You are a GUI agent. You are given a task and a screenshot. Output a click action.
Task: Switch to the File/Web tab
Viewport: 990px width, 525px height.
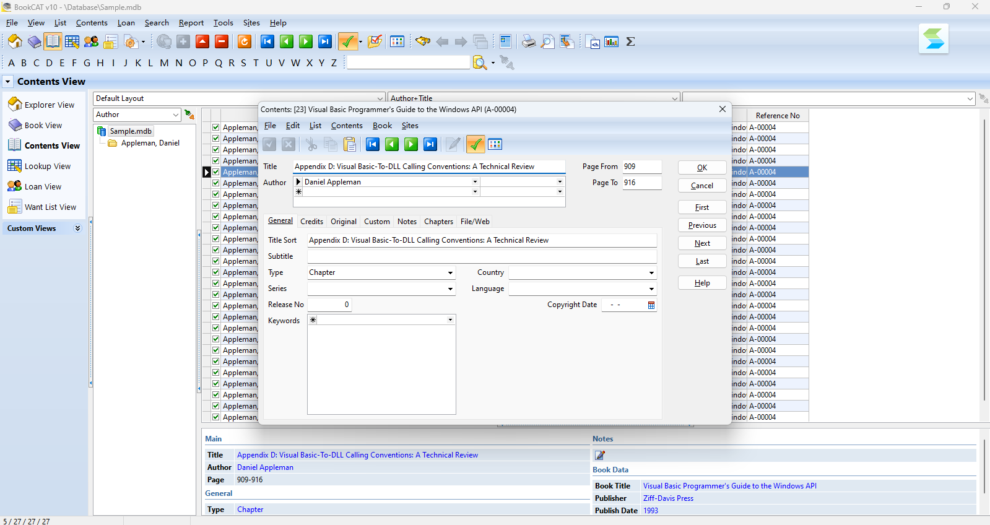pyautogui.click(x=475, y=222)
